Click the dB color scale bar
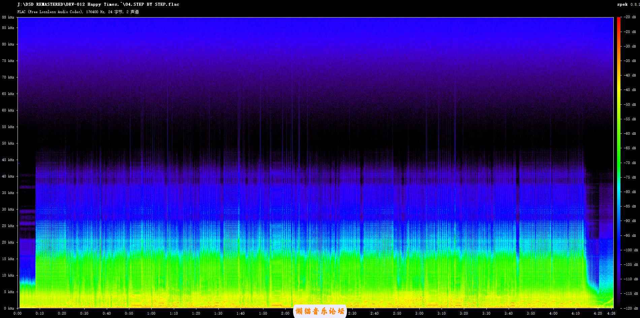 point(619,163)
